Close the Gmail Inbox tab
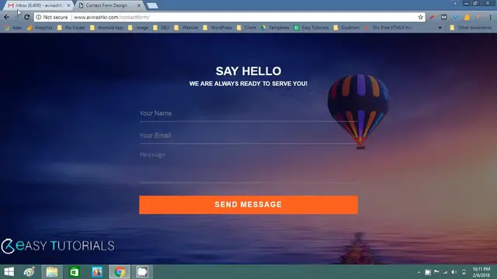Viewport: 497px width, 279px height. [68, 5]
